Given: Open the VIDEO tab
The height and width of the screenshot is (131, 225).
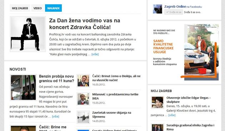Looking at the screenshot, I should point(37,8).
